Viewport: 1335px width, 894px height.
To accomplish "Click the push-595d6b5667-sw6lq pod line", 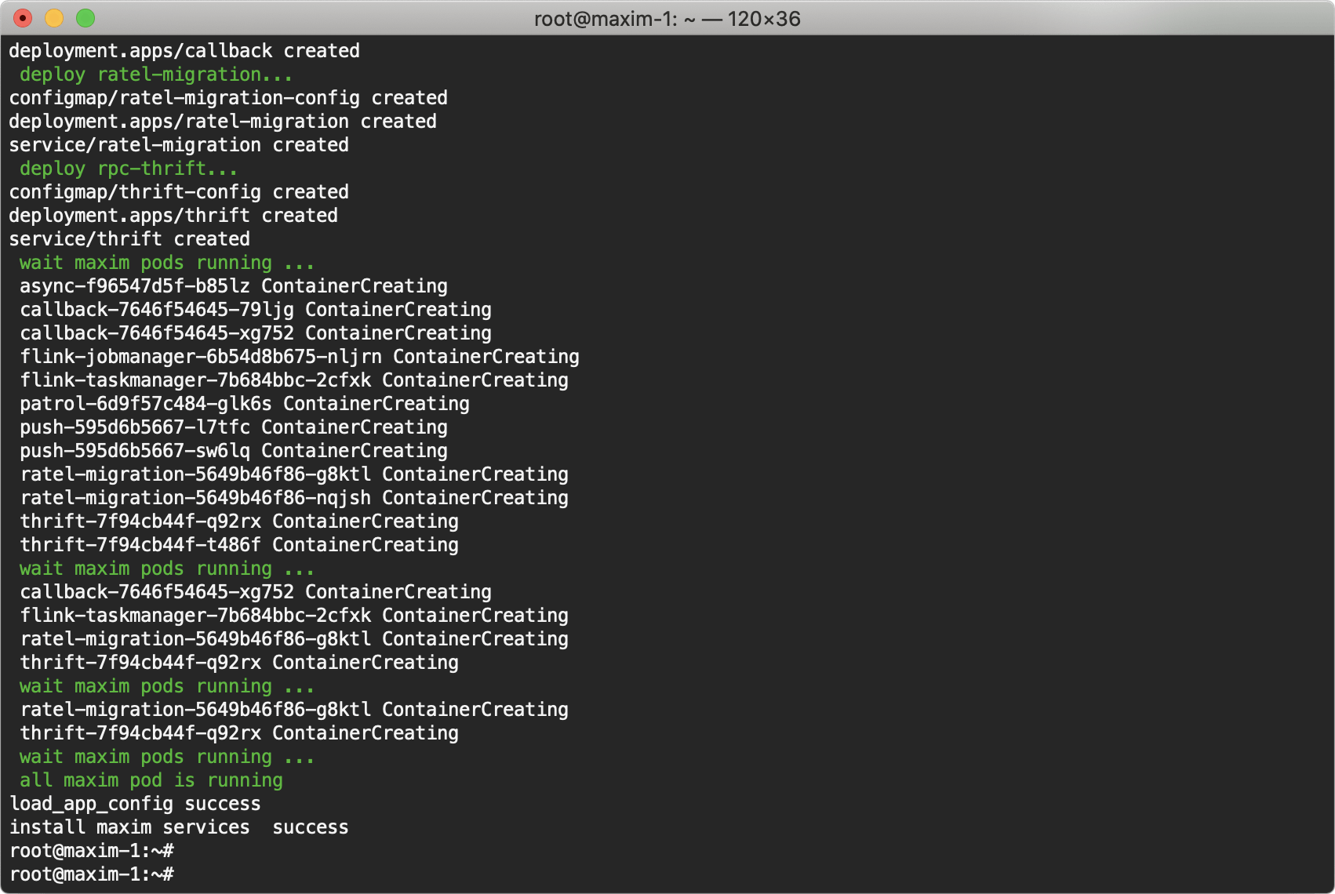I will click(234, 451).
